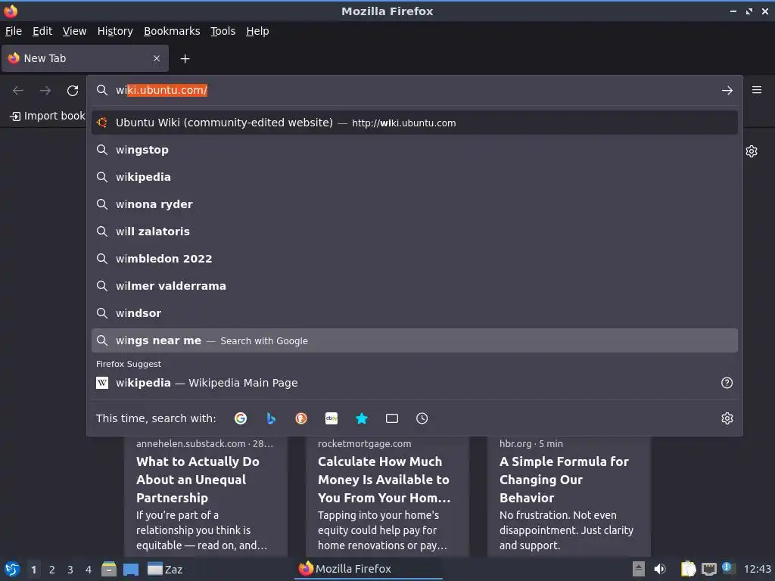
Task: Select the wilmer valderrama suggestion
Action: [414, 285]
